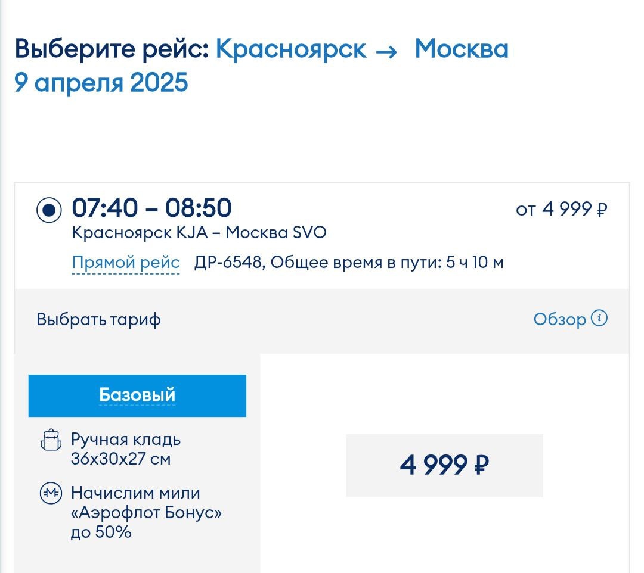
Task: Open the Обзор tariff overview link
Action: point(560,319)
